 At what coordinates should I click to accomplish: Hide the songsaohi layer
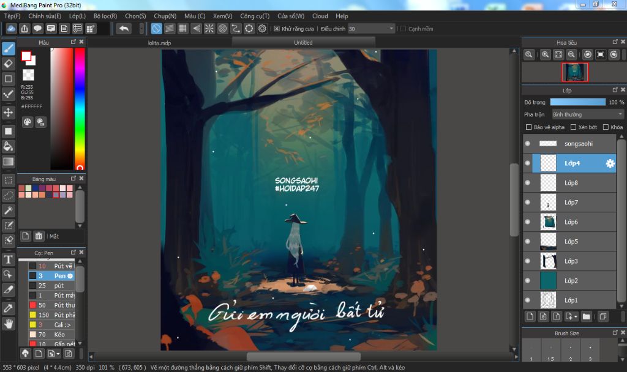point(527,143)
